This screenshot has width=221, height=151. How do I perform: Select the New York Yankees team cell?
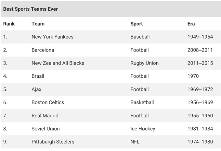point(52,37)
